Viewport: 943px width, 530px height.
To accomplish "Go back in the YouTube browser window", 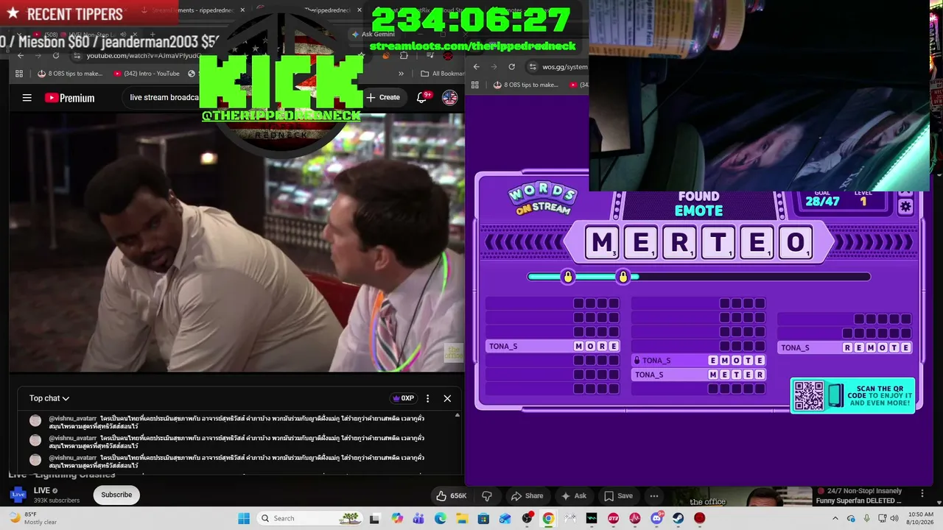I will pyautogui.click(x=21, y=56).
